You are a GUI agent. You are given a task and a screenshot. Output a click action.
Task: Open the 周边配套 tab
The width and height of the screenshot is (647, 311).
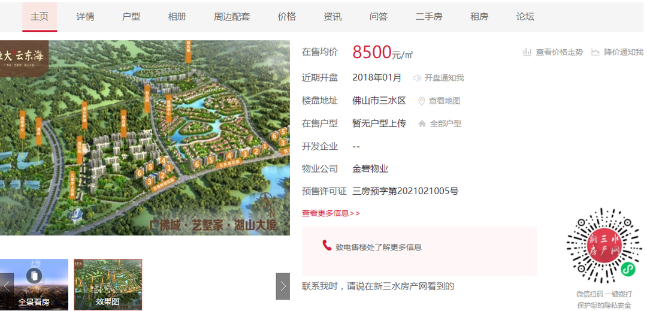click(232, 17)
